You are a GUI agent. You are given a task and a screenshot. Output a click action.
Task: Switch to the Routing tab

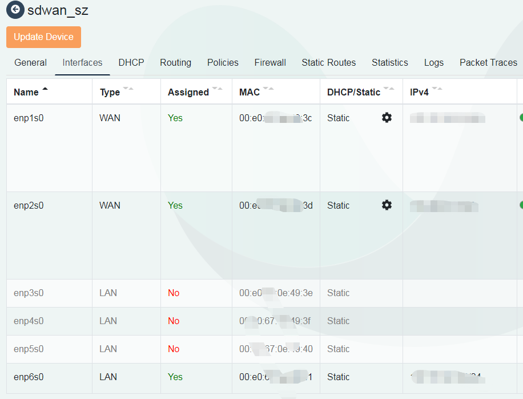175,63
